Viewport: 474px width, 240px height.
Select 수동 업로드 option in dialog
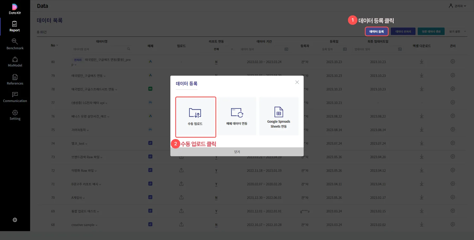(x=195, y=117)
